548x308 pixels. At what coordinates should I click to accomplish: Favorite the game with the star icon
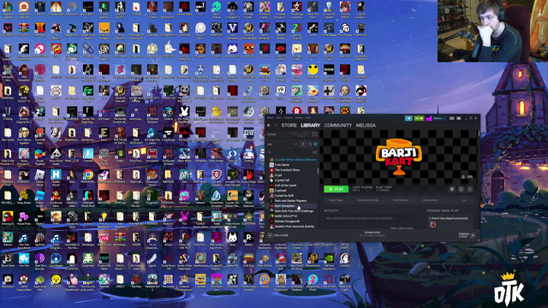tap(470, 189)
